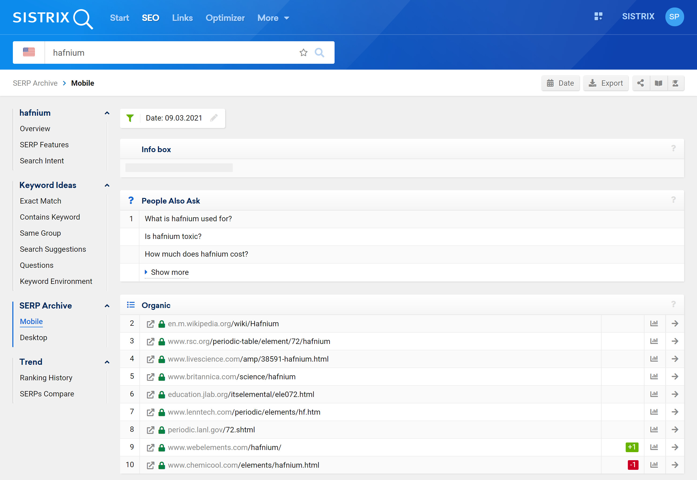
Task: Click the Date button
Action: (x=560, y=83)
